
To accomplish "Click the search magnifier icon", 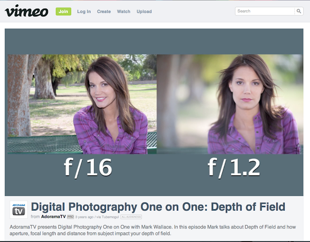I will pos(299,11).
